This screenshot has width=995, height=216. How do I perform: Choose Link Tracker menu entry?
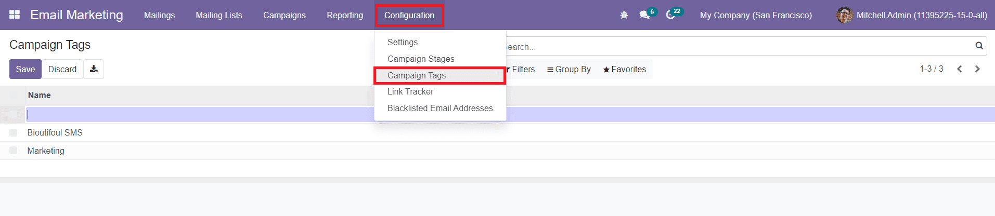coord(410,91)
